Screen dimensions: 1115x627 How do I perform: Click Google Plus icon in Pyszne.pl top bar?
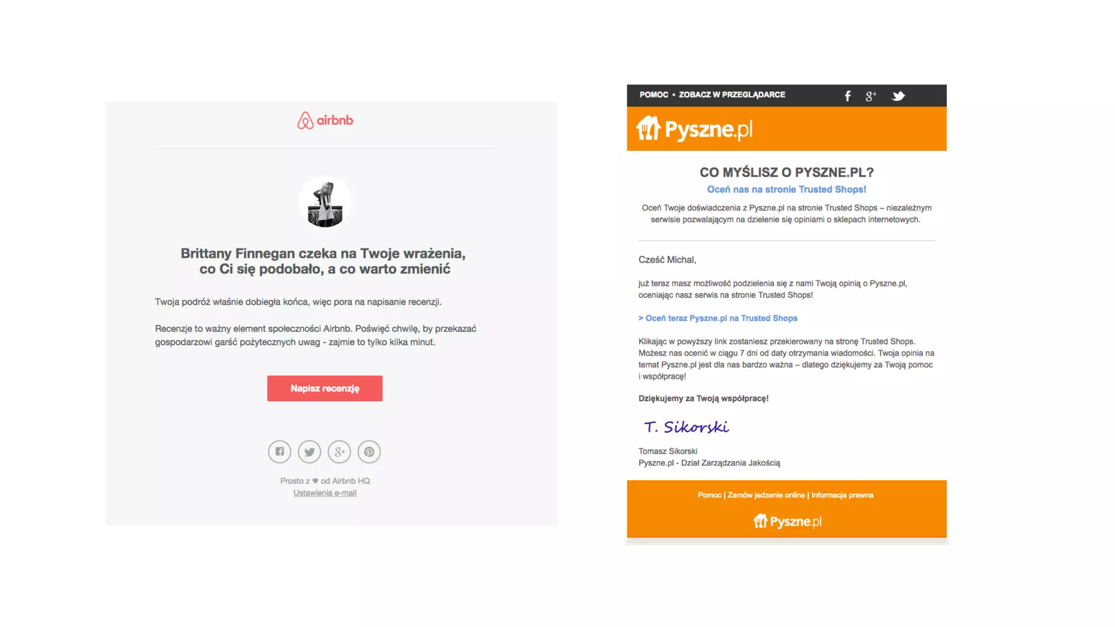click(871, 96)
